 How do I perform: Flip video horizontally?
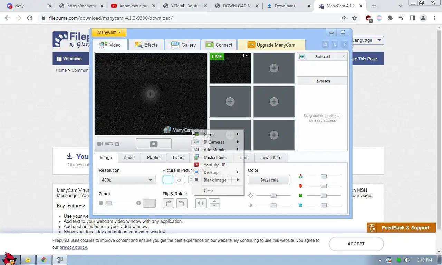point(201,203)
